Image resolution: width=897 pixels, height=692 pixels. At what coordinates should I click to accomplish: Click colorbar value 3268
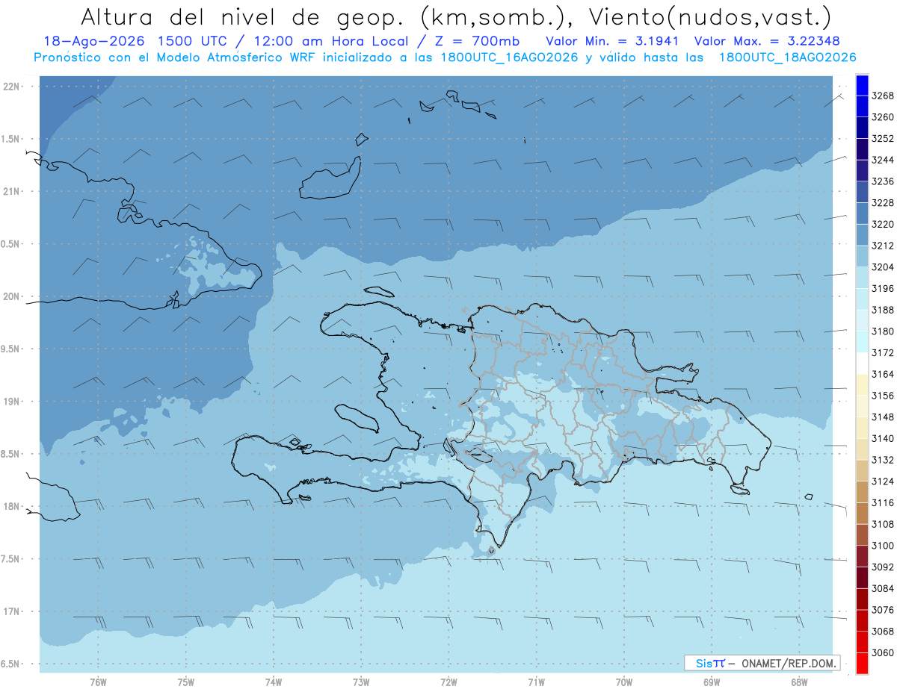[883, 96]
